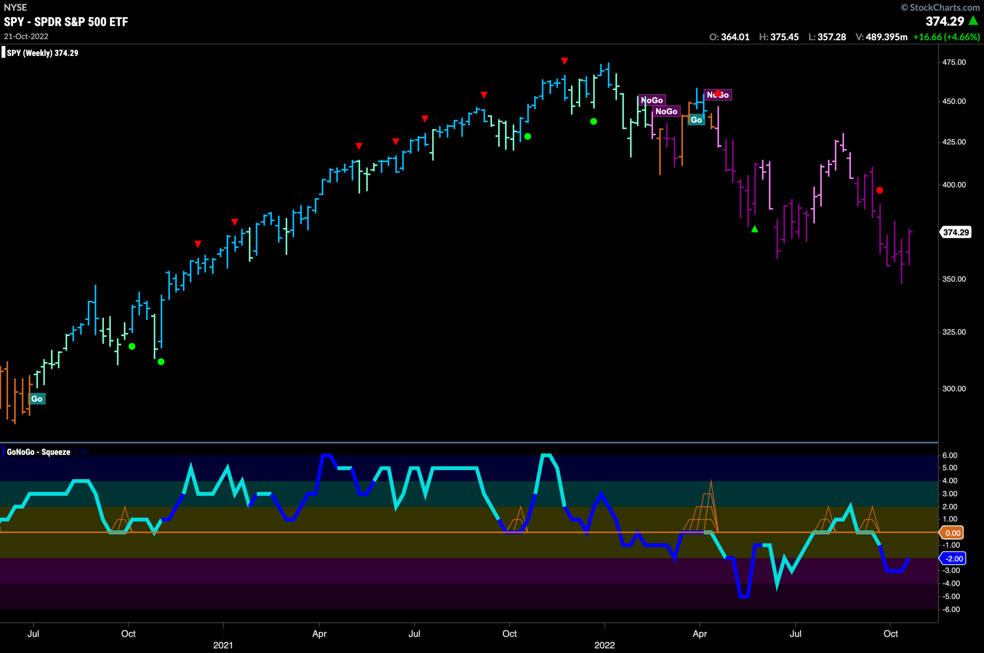Click the red dot marker near September 2022 bars

tap(879, 190)
